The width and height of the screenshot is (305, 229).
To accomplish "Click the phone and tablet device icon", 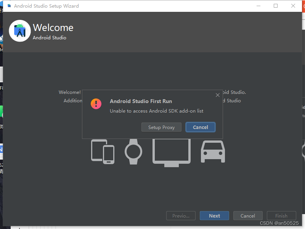I will pyautogui.click(x=103, y=152).
